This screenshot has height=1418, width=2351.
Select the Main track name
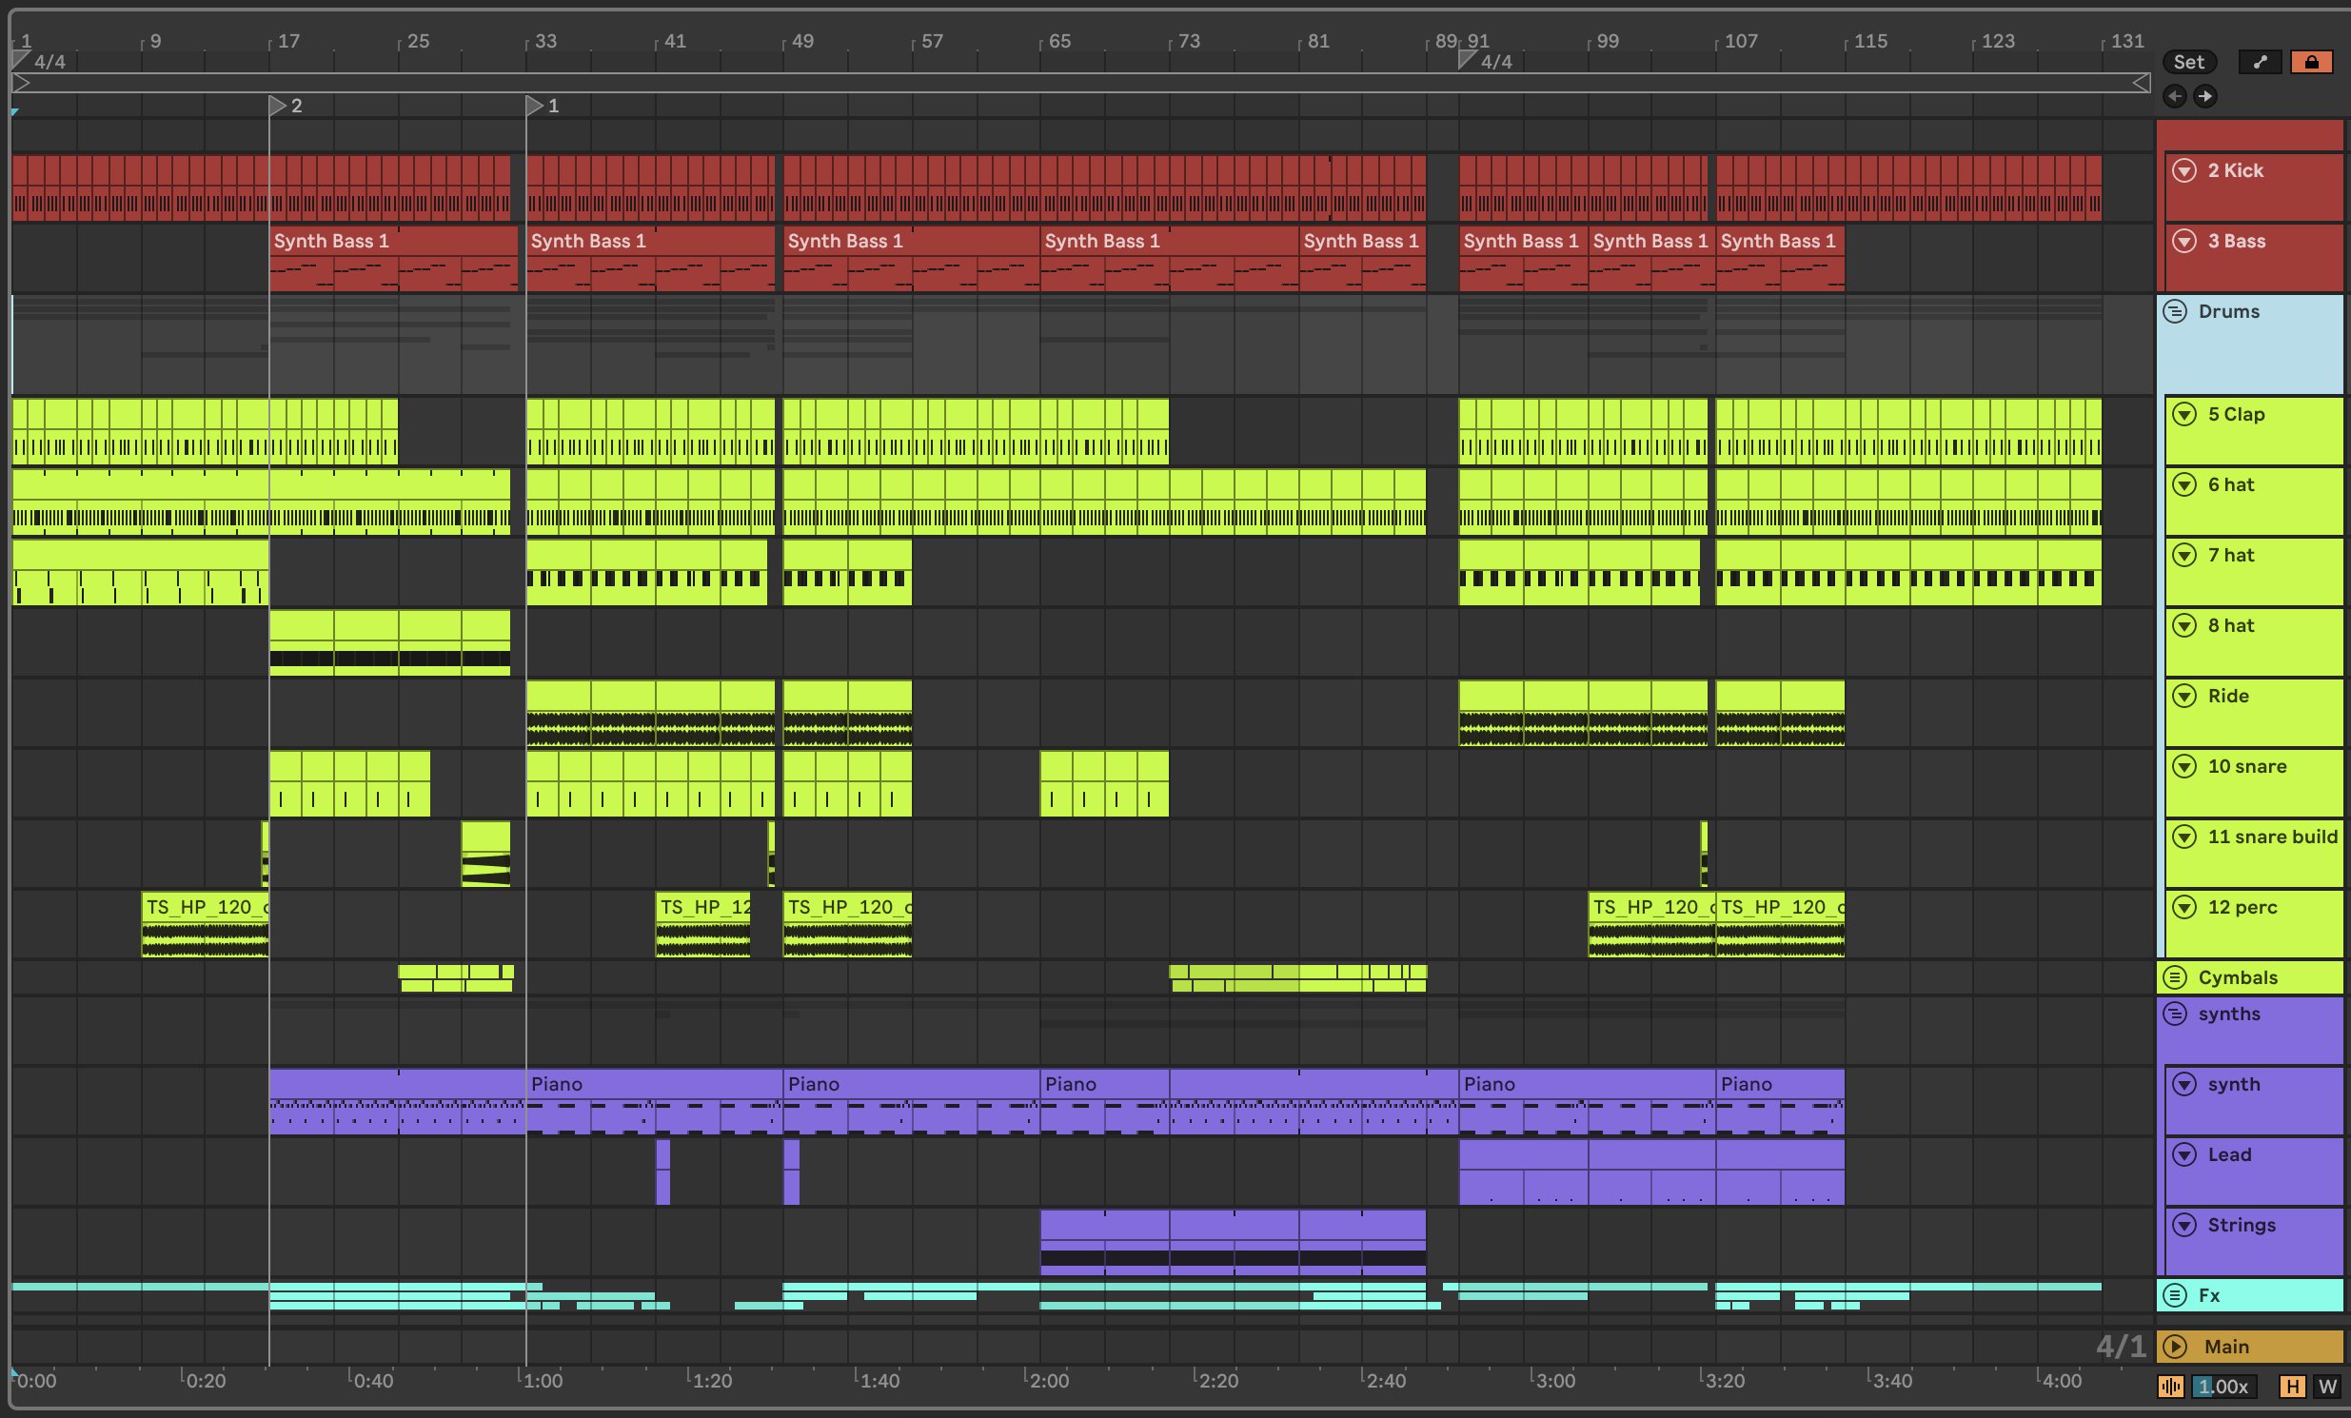coord(2226,1347)
